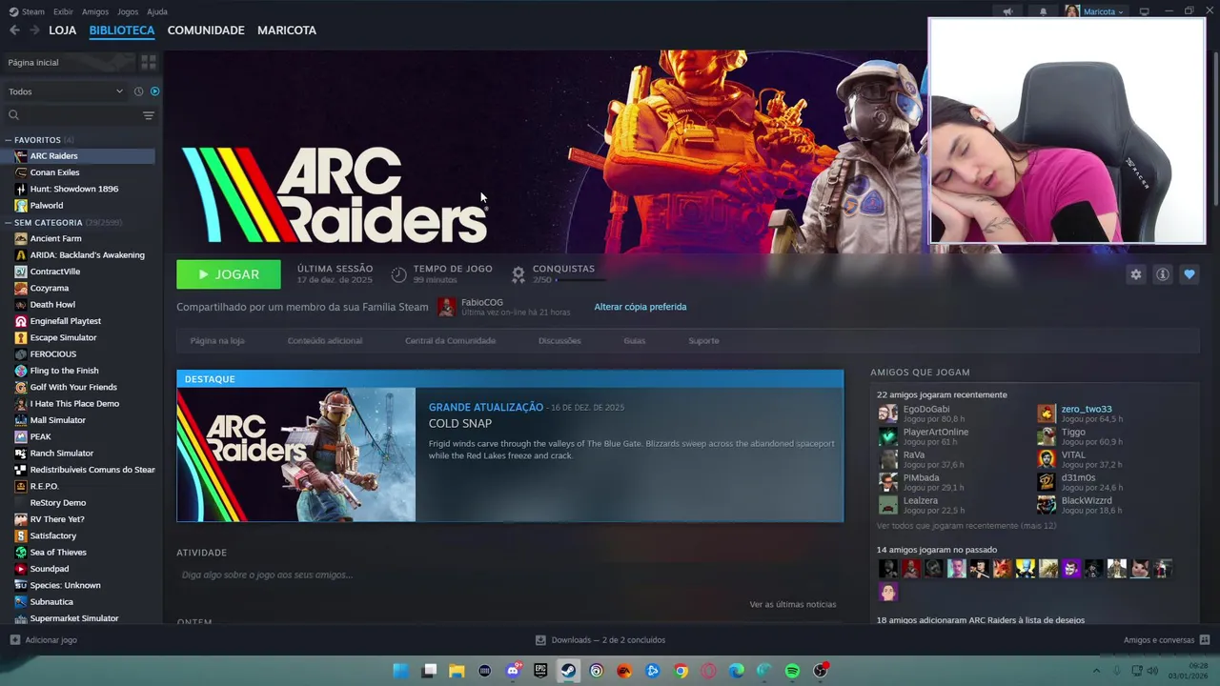Switch library to grid collections view
This screenshot has width=1220, height=686.
pyautogui.click(x=149, y=62)
